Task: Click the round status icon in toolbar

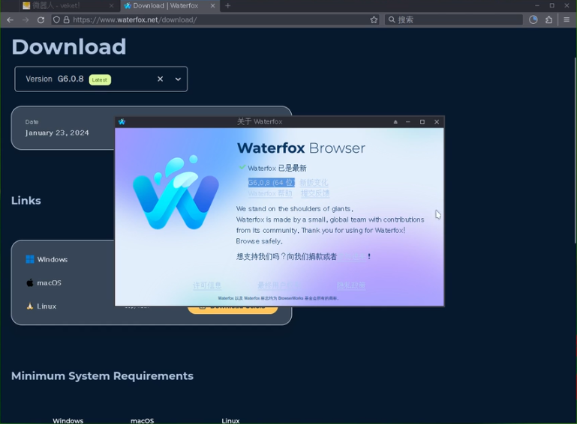Action: pyautogui.click(x=533, y=19)
